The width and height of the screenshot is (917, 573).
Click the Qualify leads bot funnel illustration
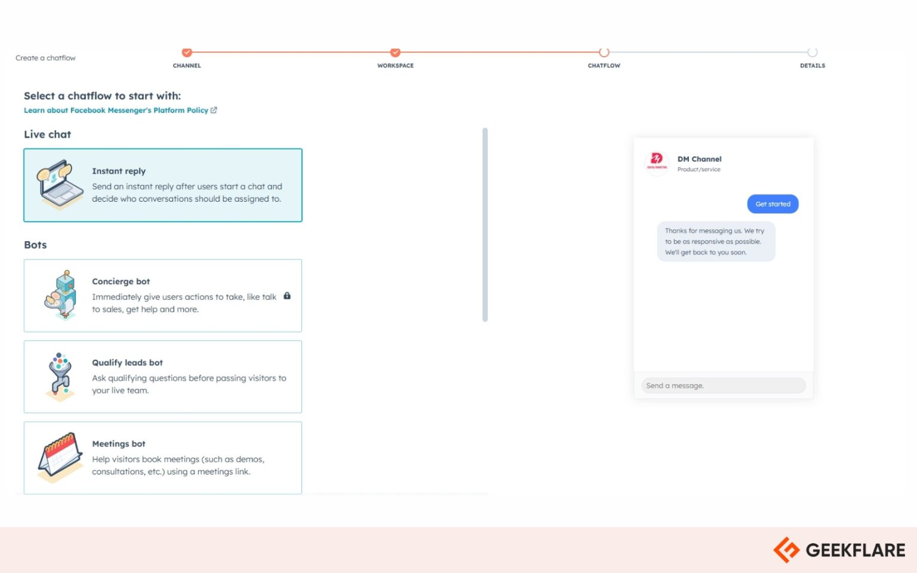coord(60,376)
